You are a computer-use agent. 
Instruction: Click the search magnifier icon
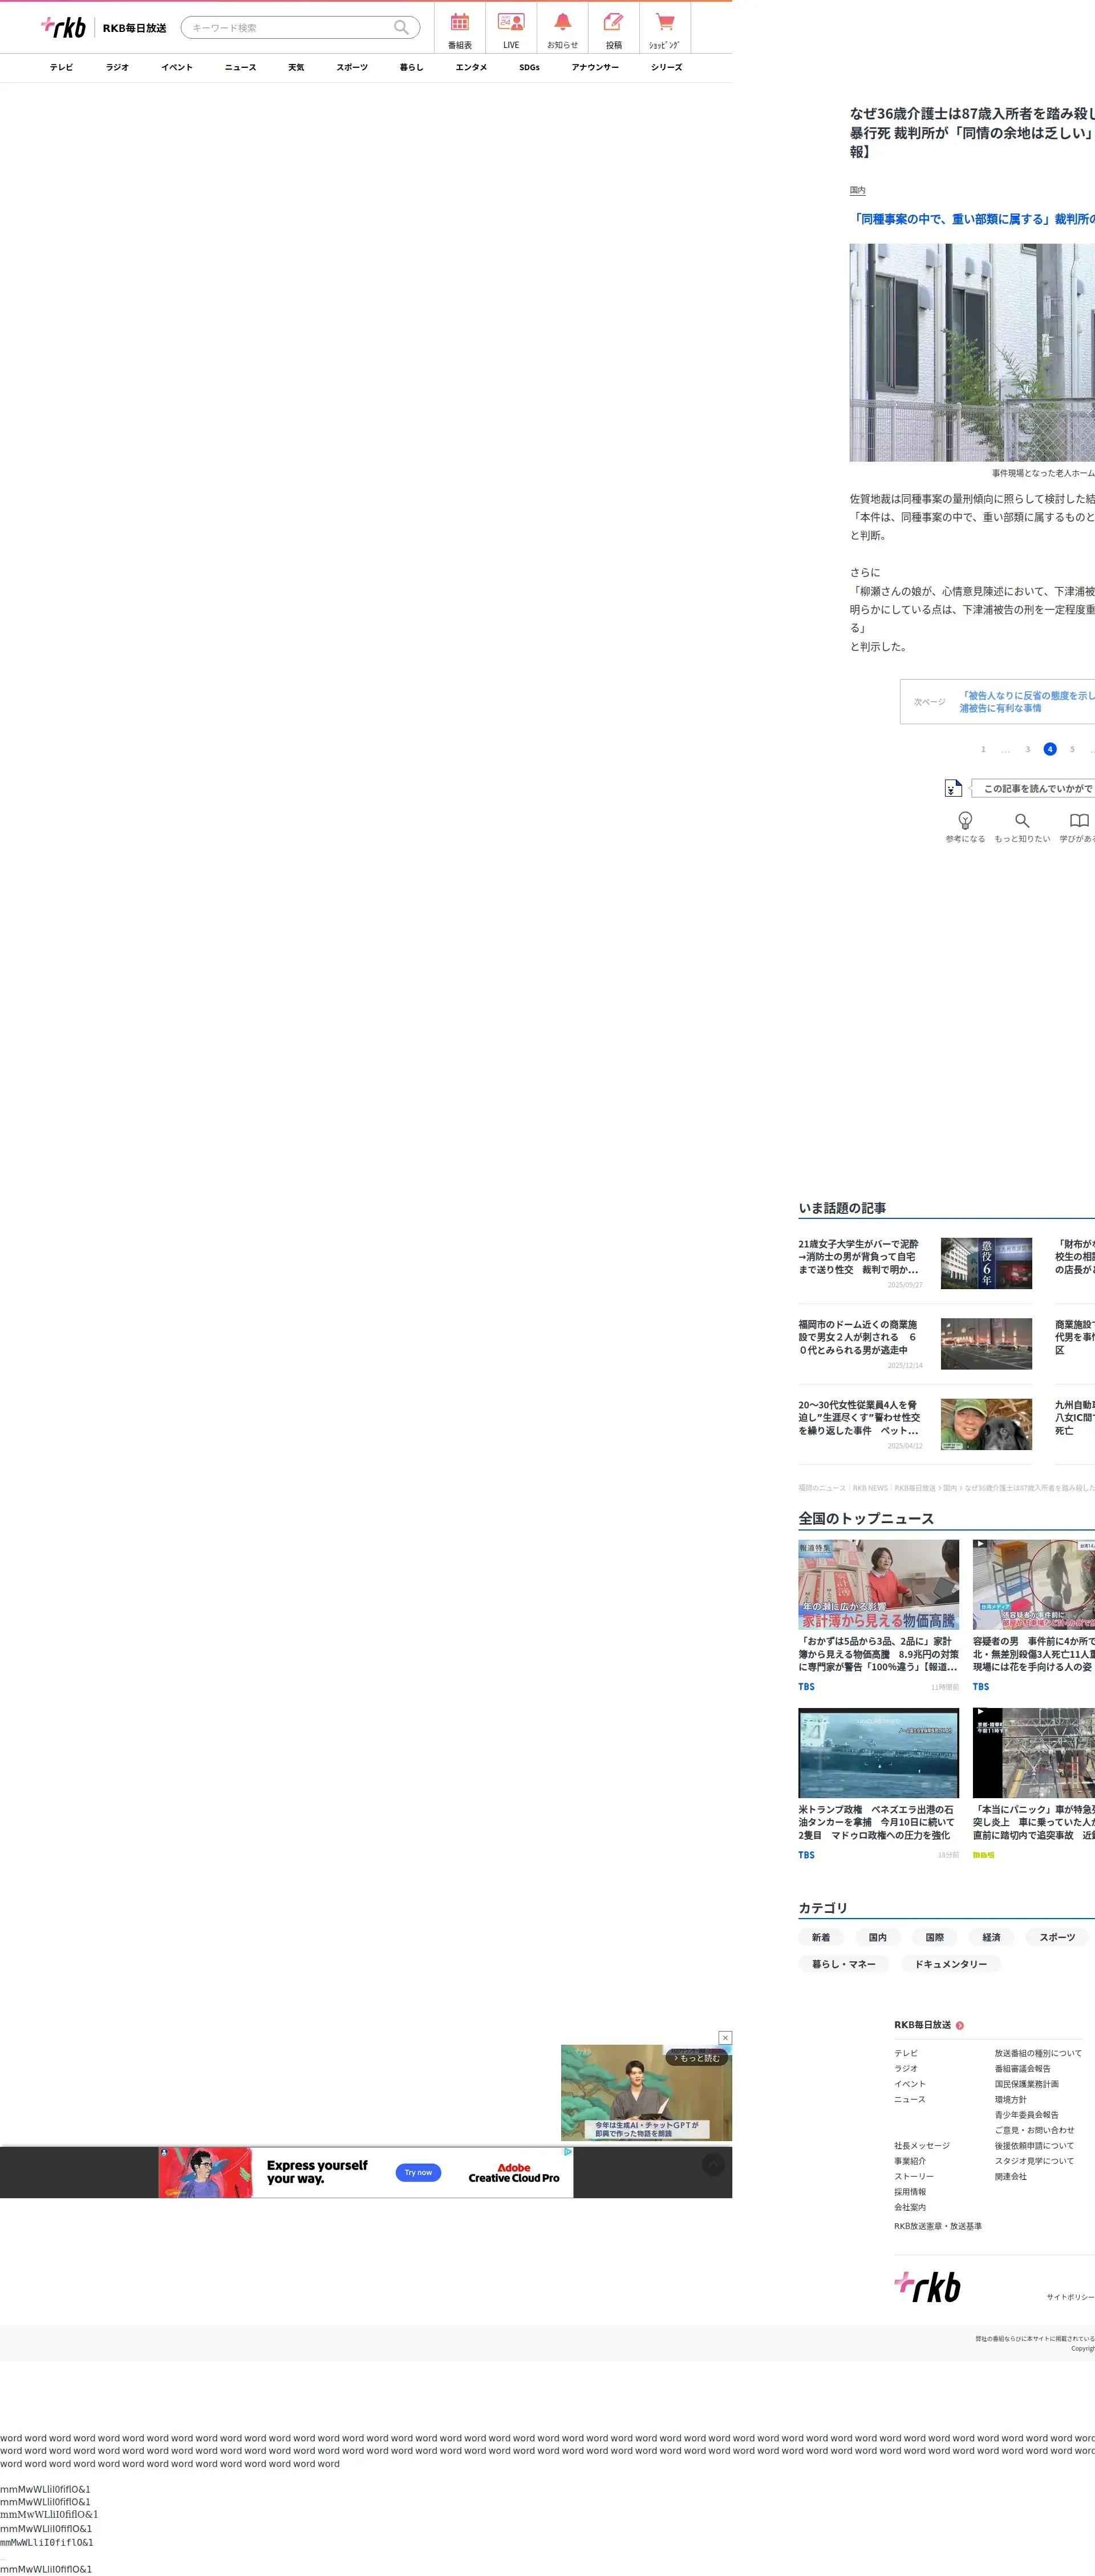pos(400,28)
